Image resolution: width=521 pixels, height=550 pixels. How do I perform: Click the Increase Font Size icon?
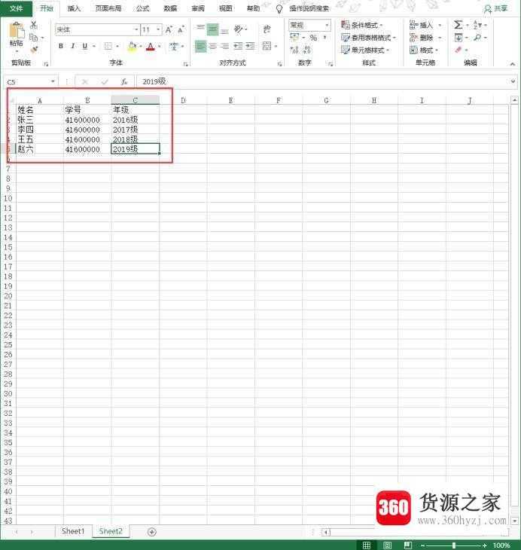tap(169, 30)
